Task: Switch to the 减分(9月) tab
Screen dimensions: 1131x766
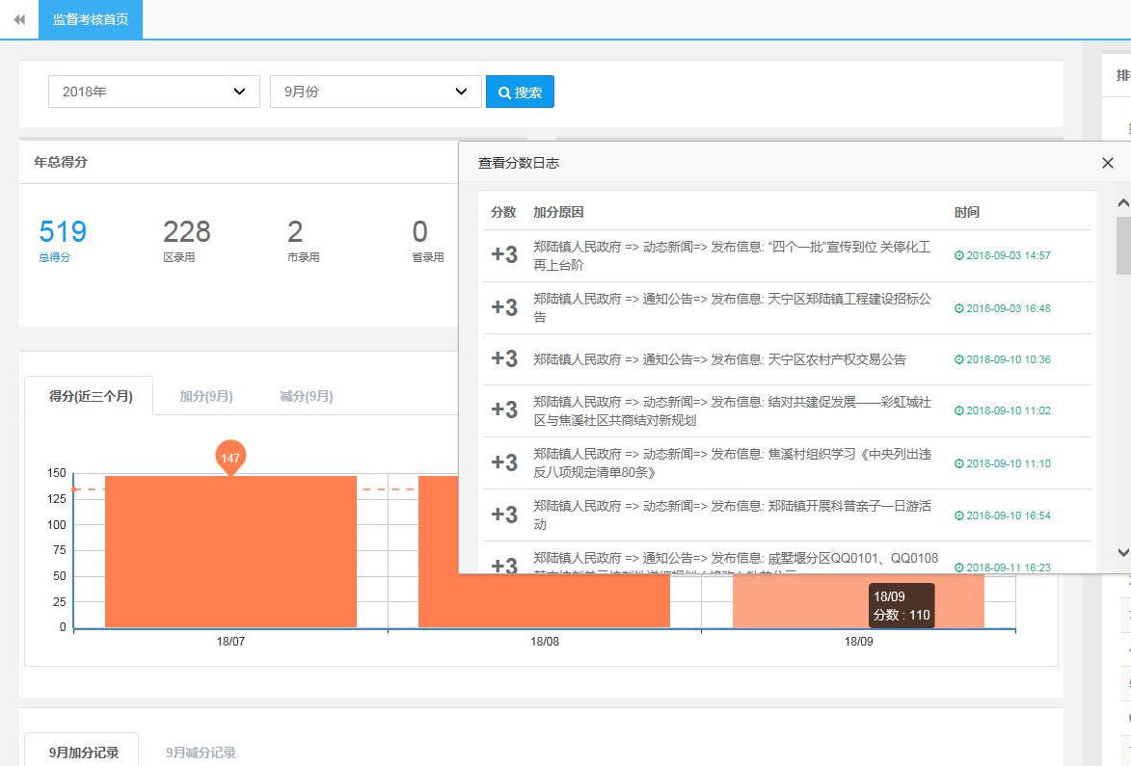Action: click(x=307, y=396)
